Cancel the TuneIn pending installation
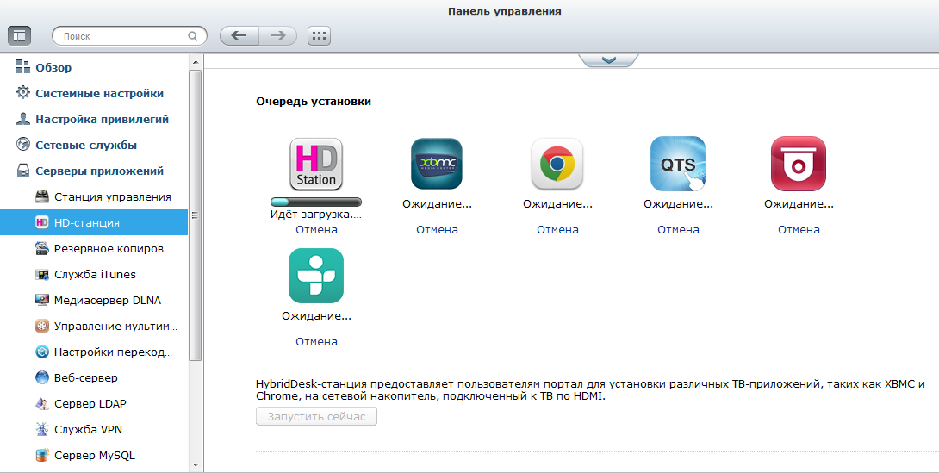The width and height of the screenshot is (939, 473). pos(316,341)
